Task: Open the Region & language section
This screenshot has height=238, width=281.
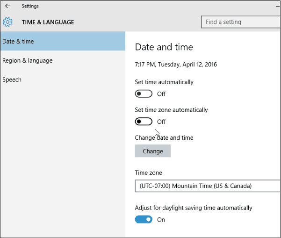Action: [x=63, y=60]
